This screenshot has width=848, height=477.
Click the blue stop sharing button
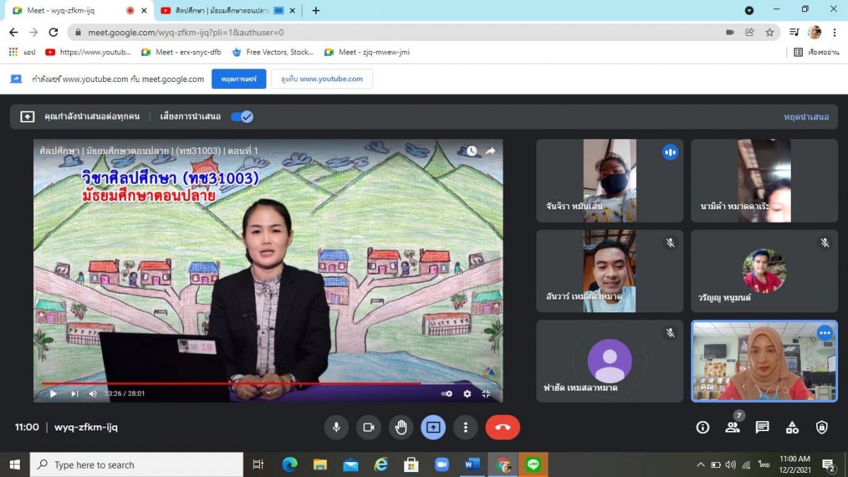pyautogui.click(x=238, y=79)
